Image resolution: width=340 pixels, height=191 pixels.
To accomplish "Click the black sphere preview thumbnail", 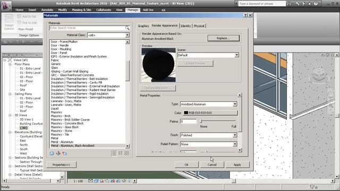I will tap(158, 65).
